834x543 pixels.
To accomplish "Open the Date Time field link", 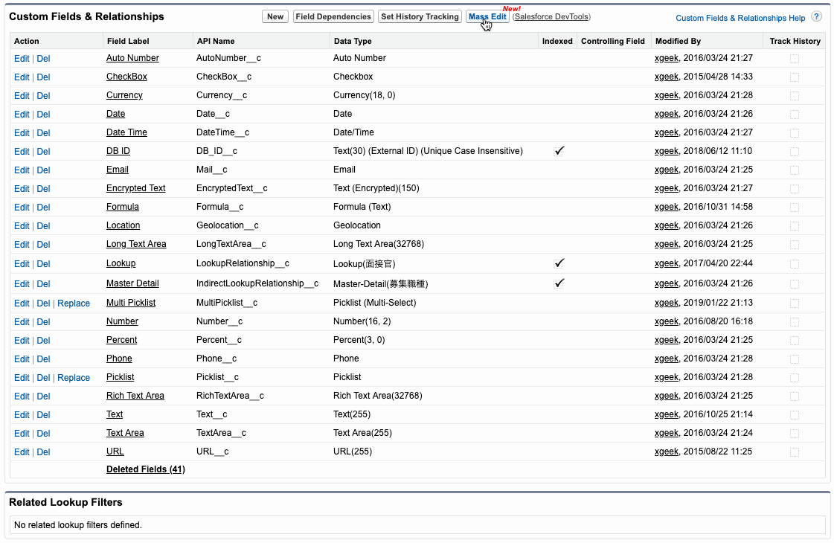I will coord(126,132).
